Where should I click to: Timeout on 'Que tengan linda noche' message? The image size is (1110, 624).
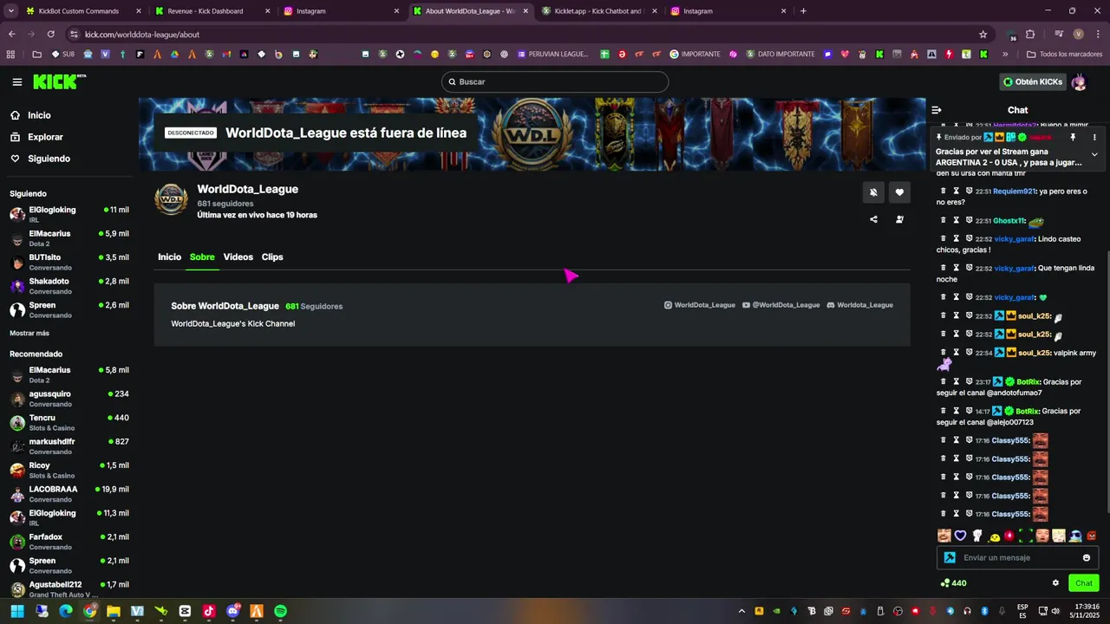[x=956, y=268]
